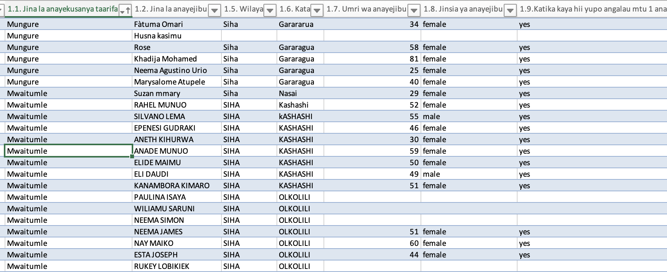Open filter dropdown for 1.6 Kata
Viewport: 667px width, 272px height.
coord(317,11)
